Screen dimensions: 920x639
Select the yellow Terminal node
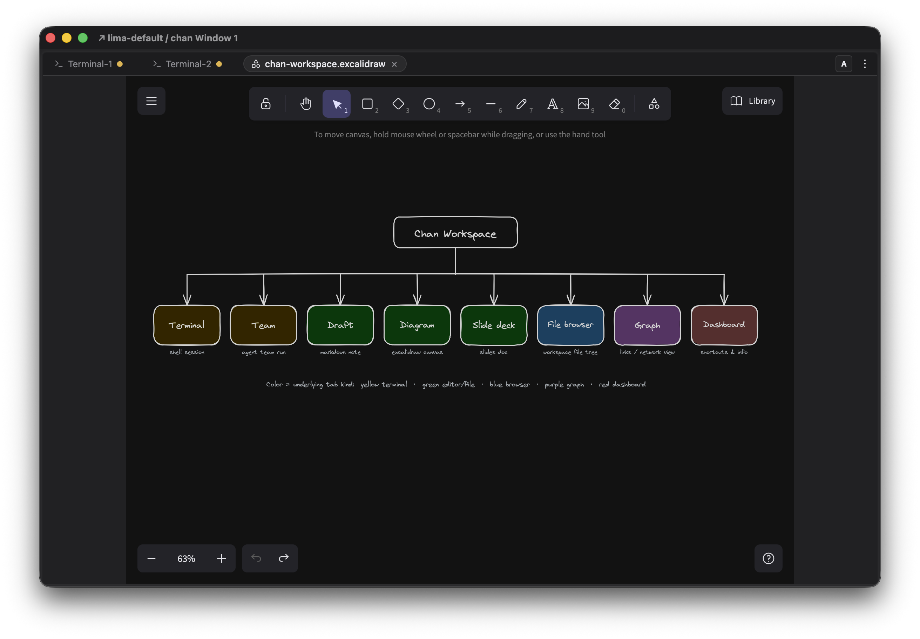tap(187, 325)
